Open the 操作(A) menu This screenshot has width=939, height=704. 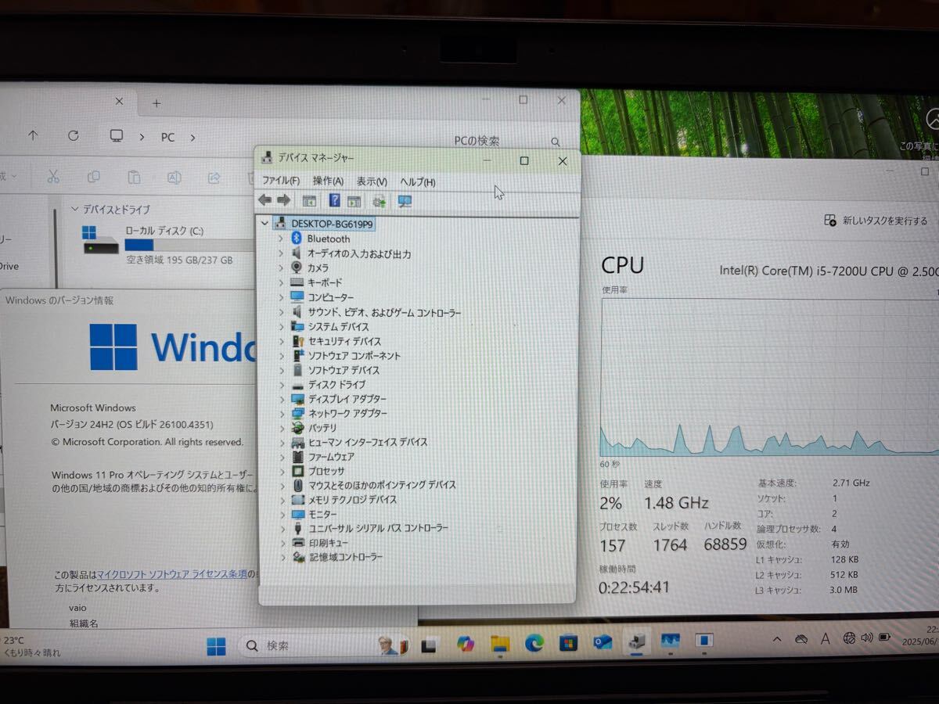(328, 181)
